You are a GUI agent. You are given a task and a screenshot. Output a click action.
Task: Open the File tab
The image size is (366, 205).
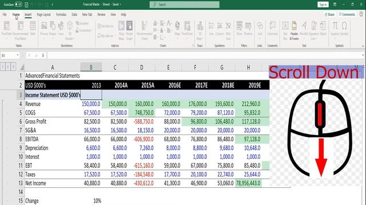click(5, 14)
